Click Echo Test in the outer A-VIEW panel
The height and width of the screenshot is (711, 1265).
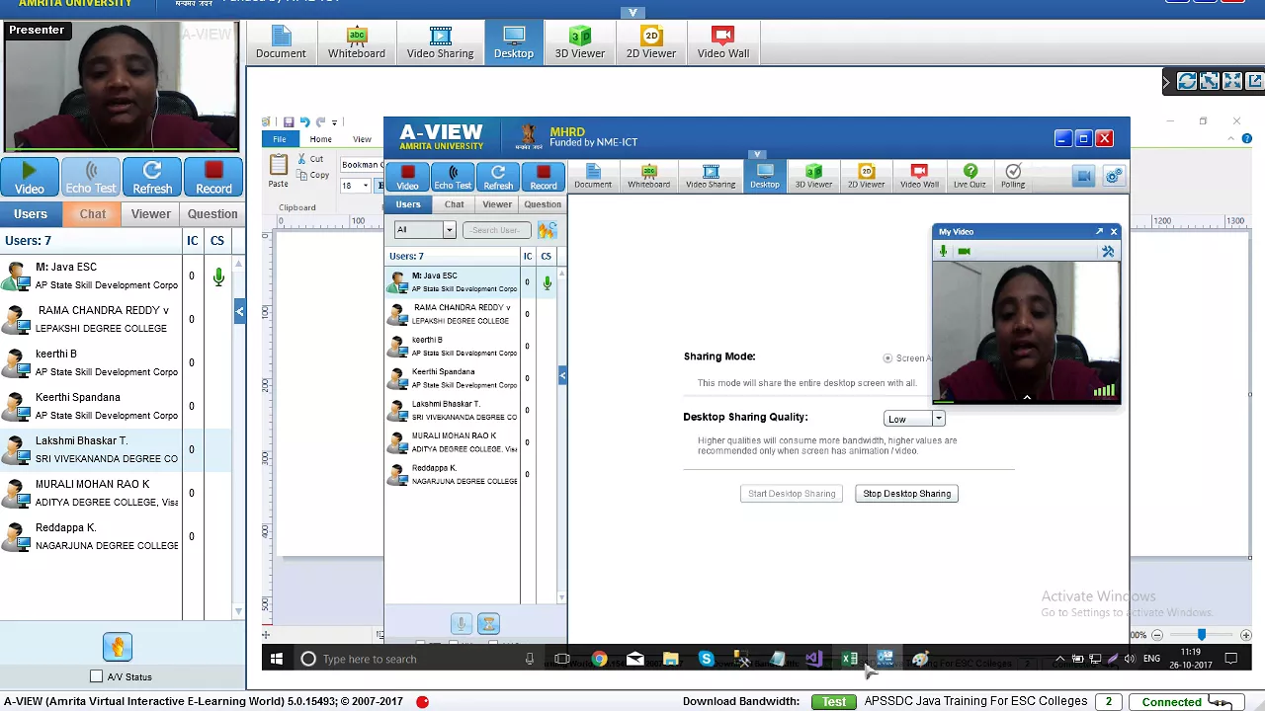point(91,177)
